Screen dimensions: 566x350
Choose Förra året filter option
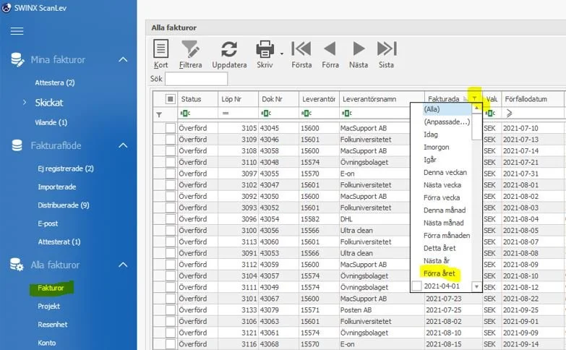click(x=439, y=273)
